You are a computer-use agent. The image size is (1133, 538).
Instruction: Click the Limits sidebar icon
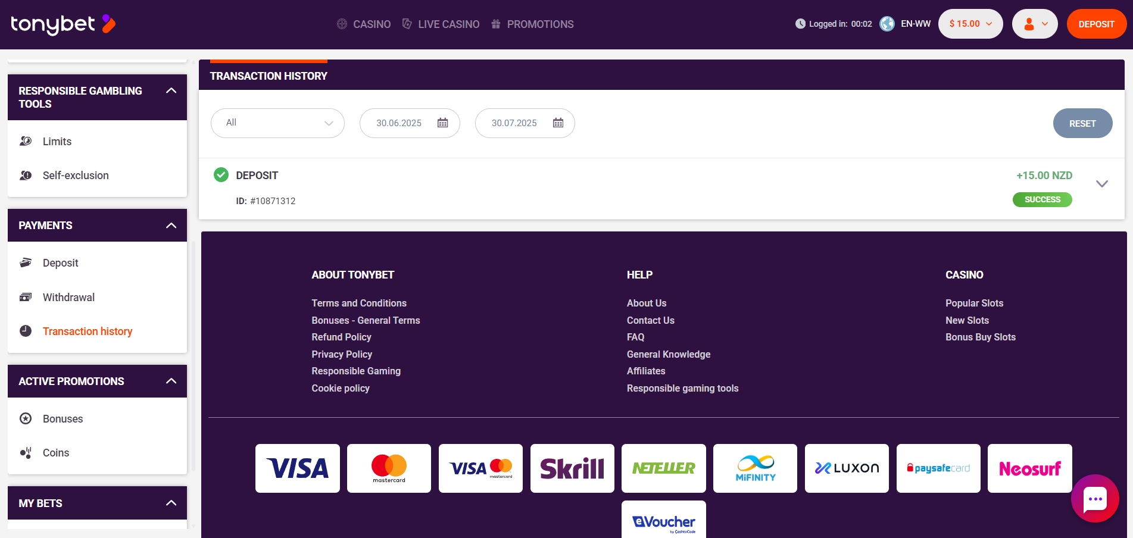(x=26, y=141)
